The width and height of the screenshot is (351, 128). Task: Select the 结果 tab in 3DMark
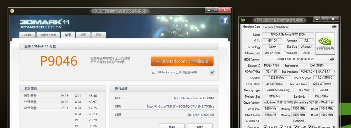click(x=68, y=35)
